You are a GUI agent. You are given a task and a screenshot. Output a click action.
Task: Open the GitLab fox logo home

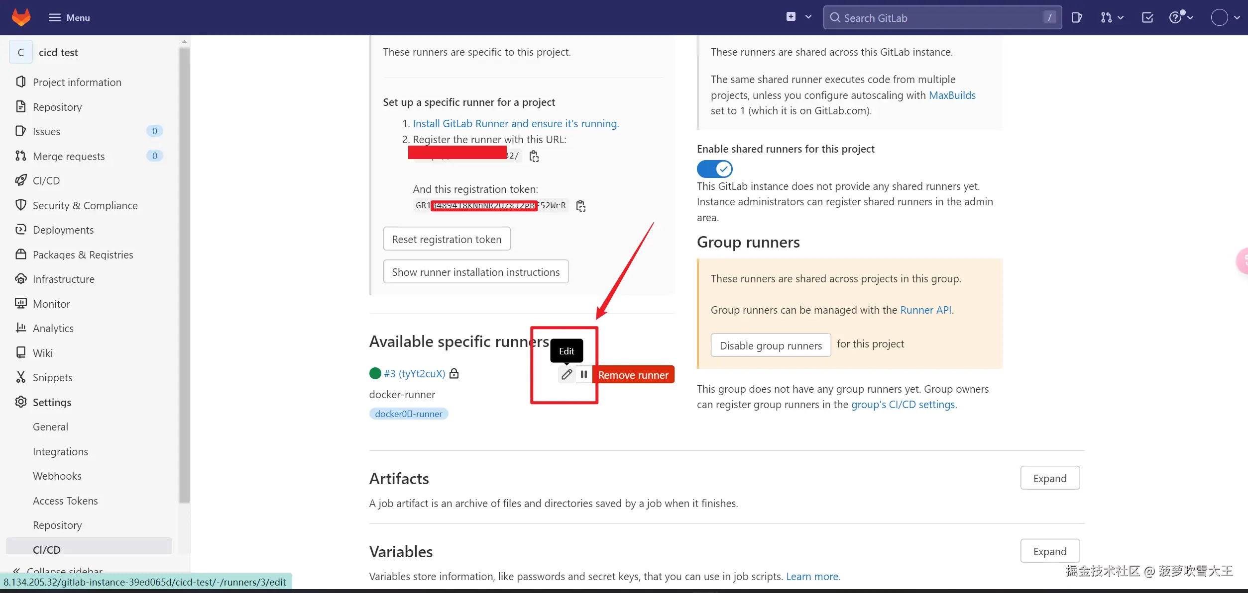(x=21, y=17)
